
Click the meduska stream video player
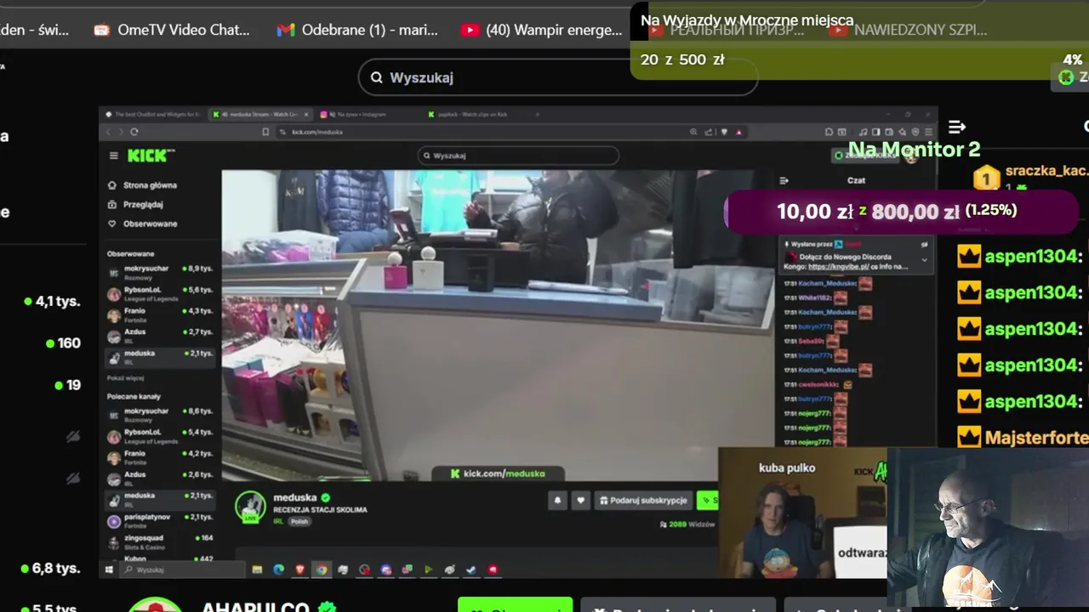tap(498, 326)
